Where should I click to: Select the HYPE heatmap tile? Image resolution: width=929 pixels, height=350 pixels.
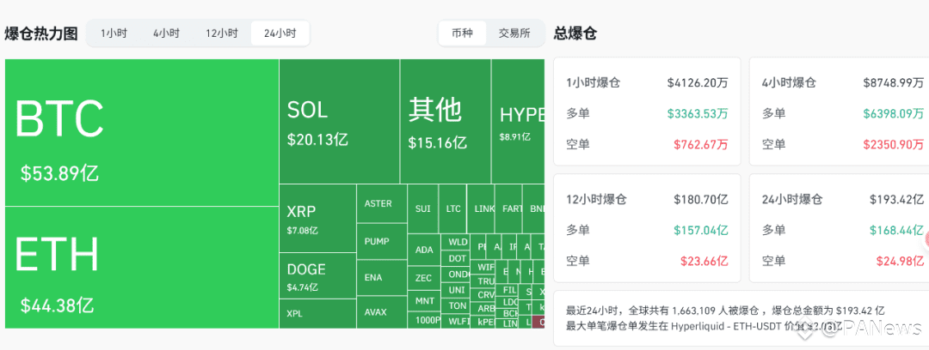pos(518,121)
